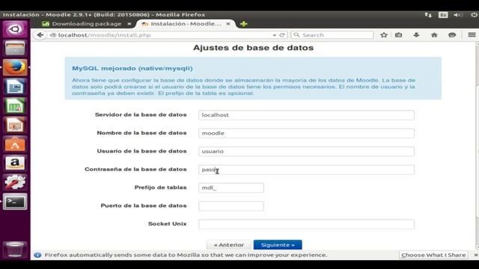Open system session gear menu
This screenshot has width=479, height=269.
(474, 15)
